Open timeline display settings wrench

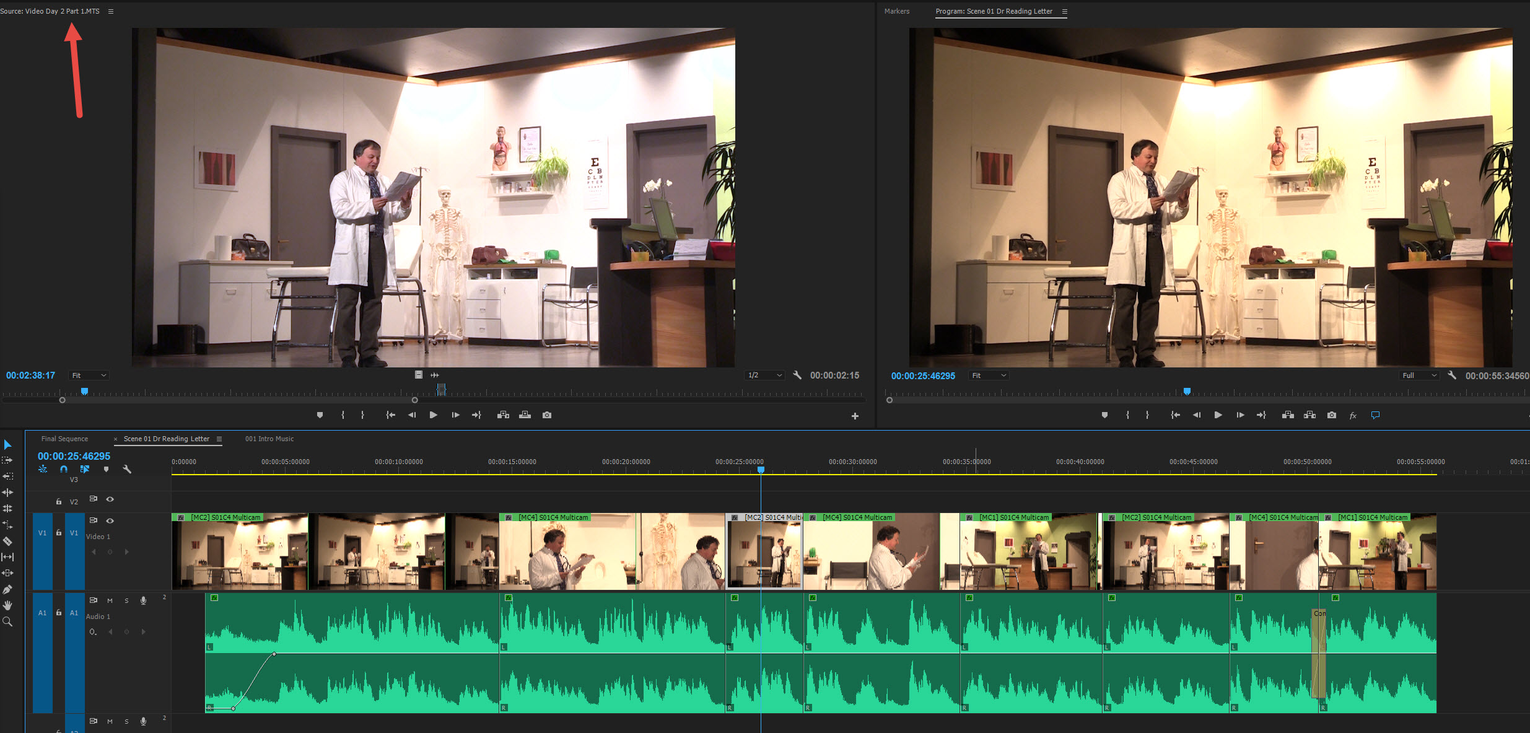pyautogui.click(x=127, y=470)
